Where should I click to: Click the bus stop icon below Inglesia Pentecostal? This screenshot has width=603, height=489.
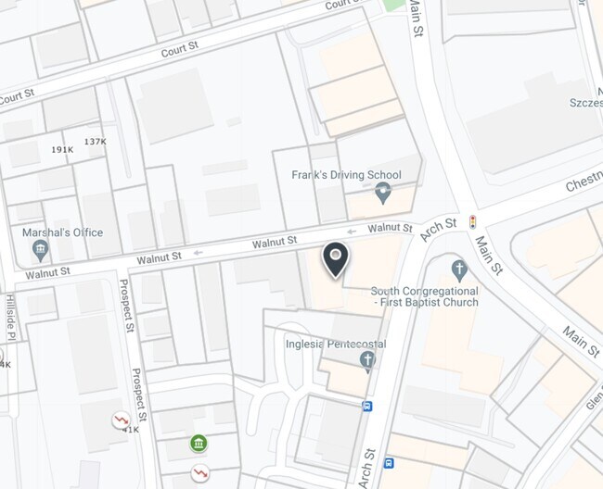pos(367,406)
